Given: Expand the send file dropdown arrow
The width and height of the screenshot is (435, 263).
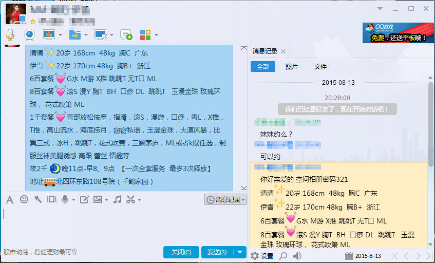Looking at the screenshot, I should (x=86, y=35).
